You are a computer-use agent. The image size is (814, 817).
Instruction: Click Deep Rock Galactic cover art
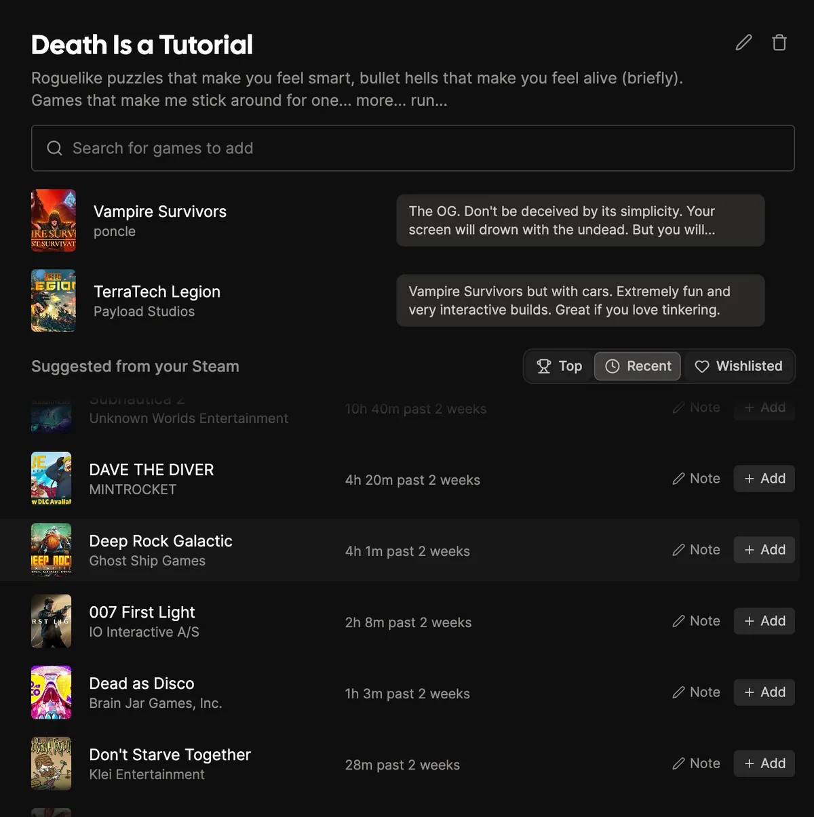52,550
